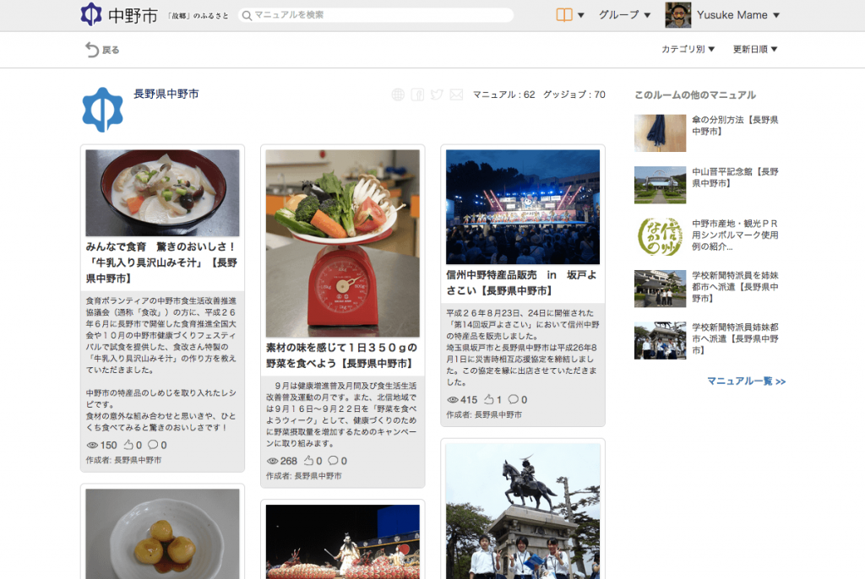Click the search magnifier icon
Screen dimensions: 865x579
click(x=248, y=15)
